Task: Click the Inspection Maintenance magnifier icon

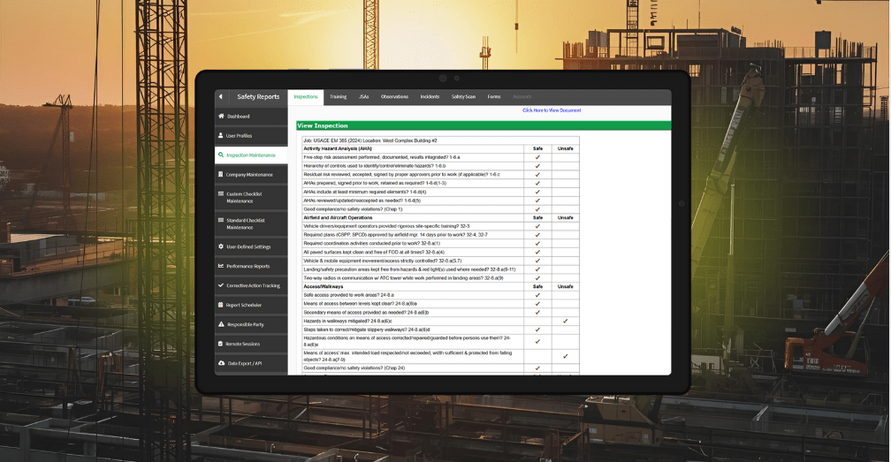Action: point(220,155)
